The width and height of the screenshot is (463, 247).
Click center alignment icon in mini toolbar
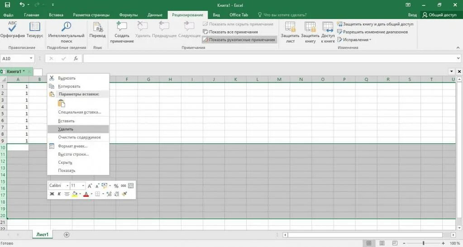click(67, 194)
